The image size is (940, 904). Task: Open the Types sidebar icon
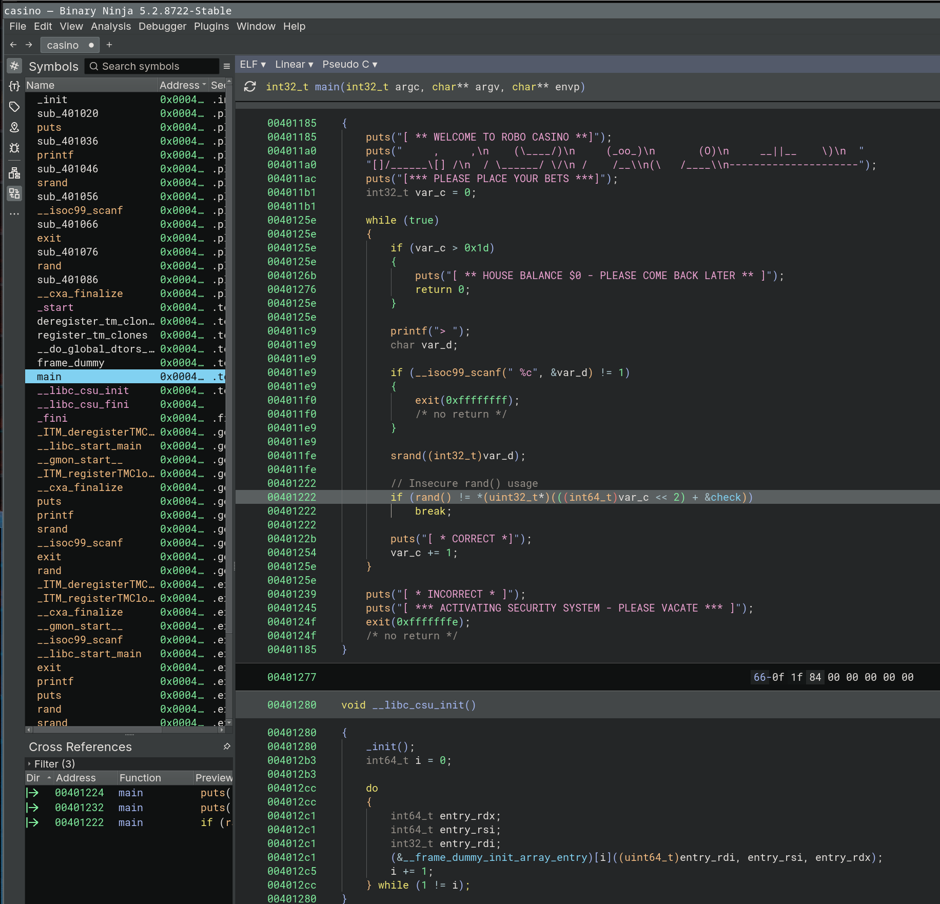click(14, 86)
